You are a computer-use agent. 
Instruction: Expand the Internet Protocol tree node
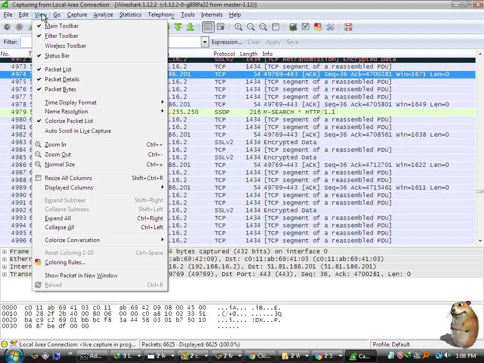click(x=4, y=267)
